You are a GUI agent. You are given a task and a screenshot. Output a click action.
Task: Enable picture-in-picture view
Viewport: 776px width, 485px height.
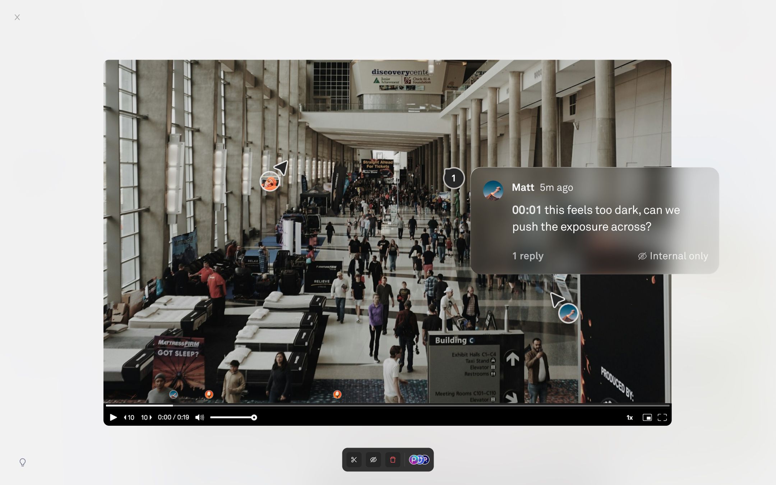(x=647, y=417)
